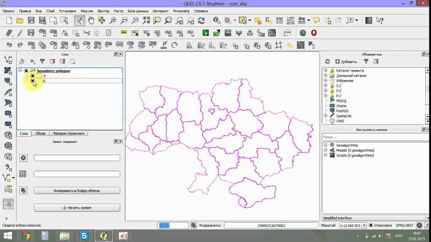This screenshot has height=242, width=431.
Task: Click Копировать в буфер обмена button
Action: click(x=77, y=191)
